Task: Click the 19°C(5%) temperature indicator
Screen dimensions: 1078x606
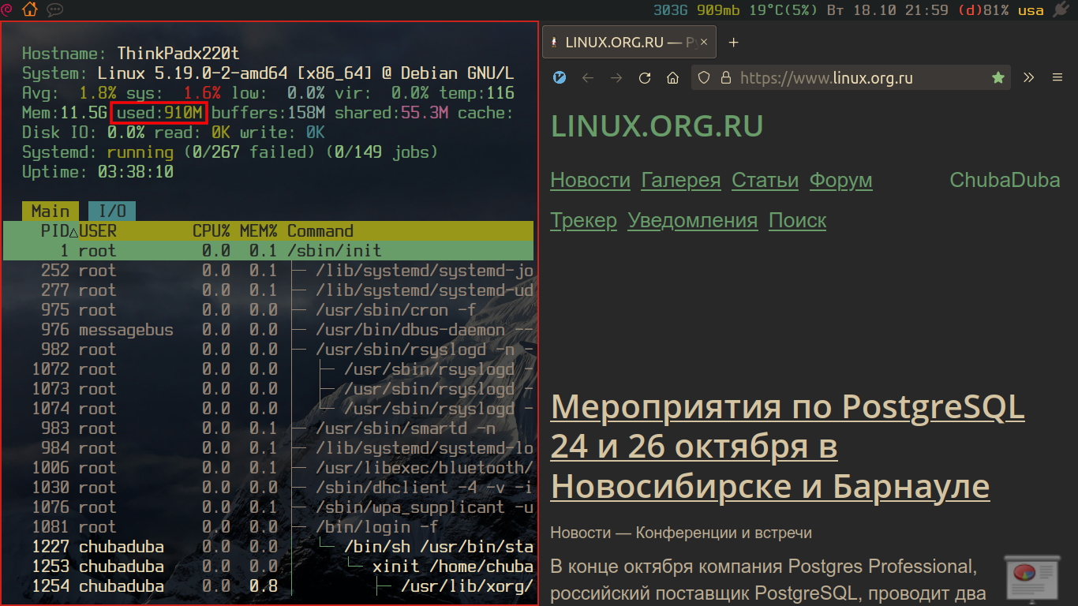Action: click(784, 10)
